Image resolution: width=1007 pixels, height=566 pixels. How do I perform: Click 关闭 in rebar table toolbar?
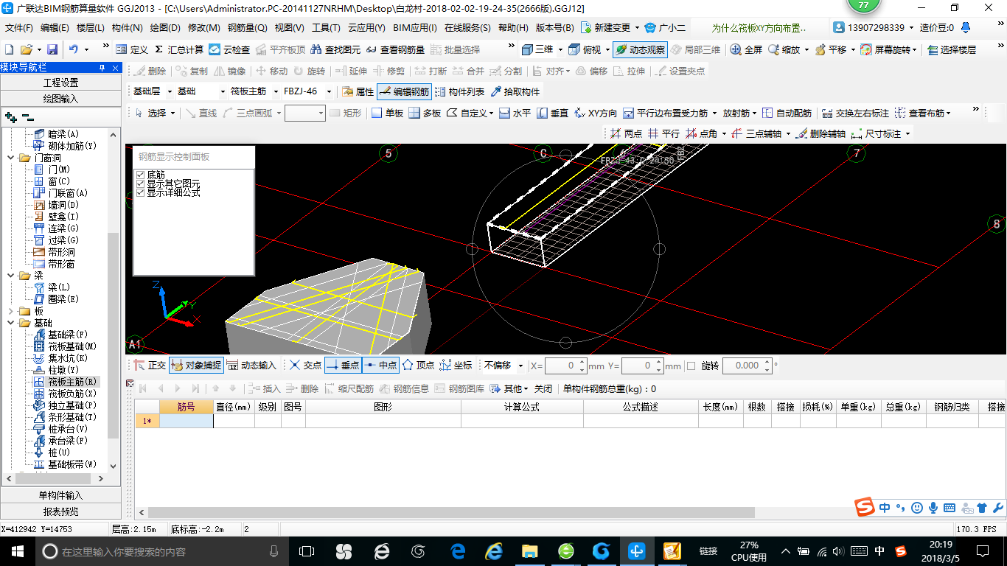coord(543,388)
